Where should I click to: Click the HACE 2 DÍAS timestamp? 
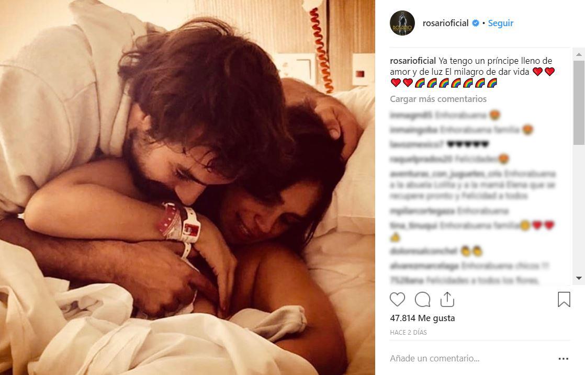click(408, 332)
